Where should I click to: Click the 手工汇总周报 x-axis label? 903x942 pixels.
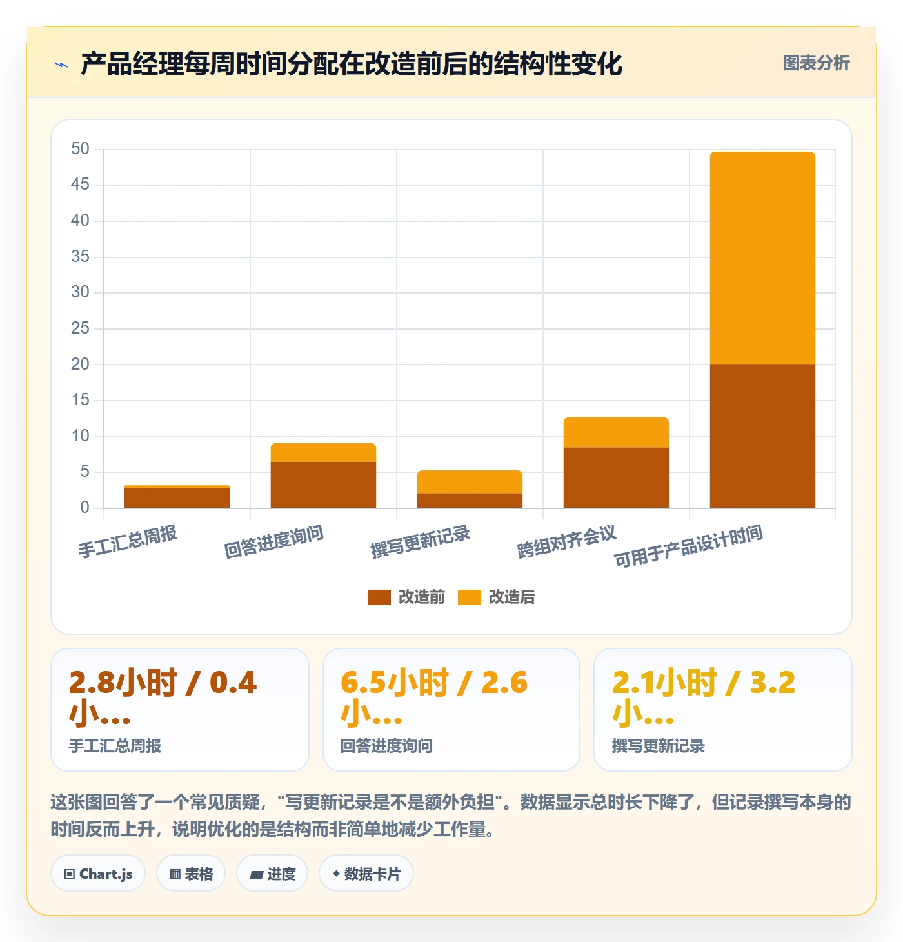tap(128, 541)
